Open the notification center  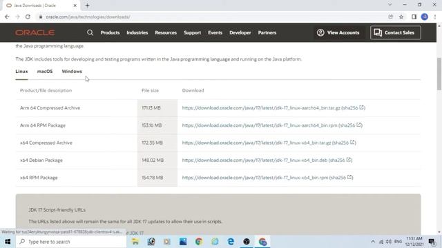pos(432,242)
